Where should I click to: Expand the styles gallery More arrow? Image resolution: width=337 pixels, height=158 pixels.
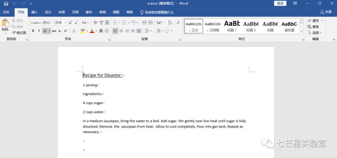(301, 31)
